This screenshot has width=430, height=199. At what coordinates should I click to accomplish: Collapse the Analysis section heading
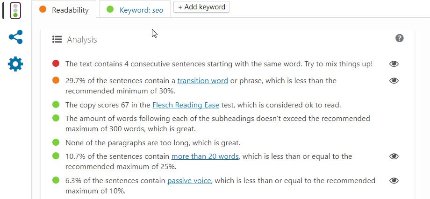click(82, 40)
